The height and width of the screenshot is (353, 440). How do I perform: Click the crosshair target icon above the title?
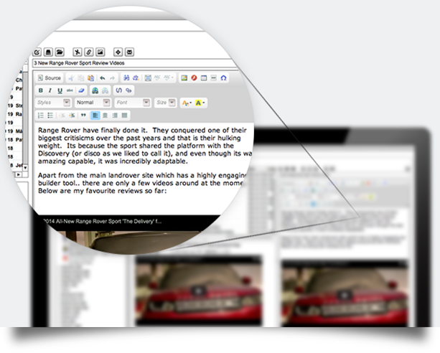click(x=118, y=52)
